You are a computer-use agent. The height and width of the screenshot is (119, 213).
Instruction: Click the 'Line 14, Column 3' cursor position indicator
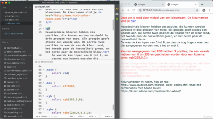[x=41, y=116]
